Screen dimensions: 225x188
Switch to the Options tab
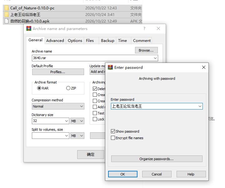(75, 41)
